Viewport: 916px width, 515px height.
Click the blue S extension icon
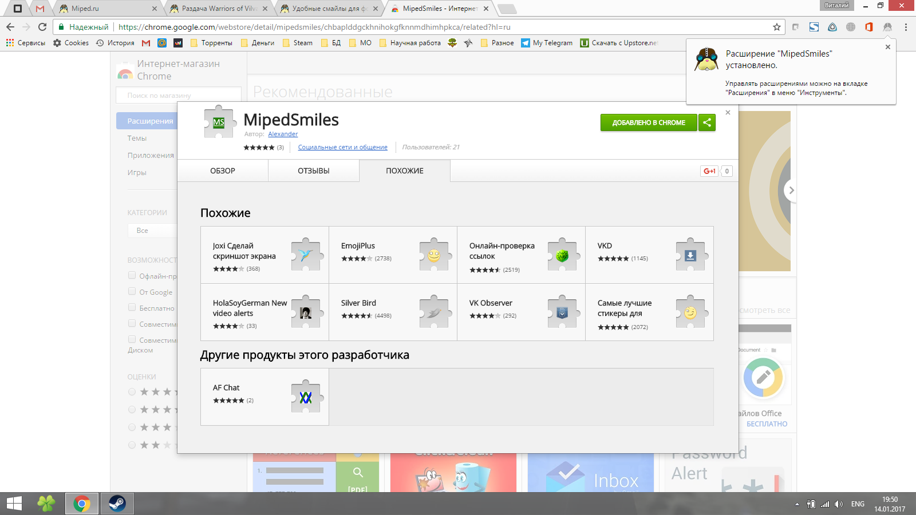(x=814, y=27)
